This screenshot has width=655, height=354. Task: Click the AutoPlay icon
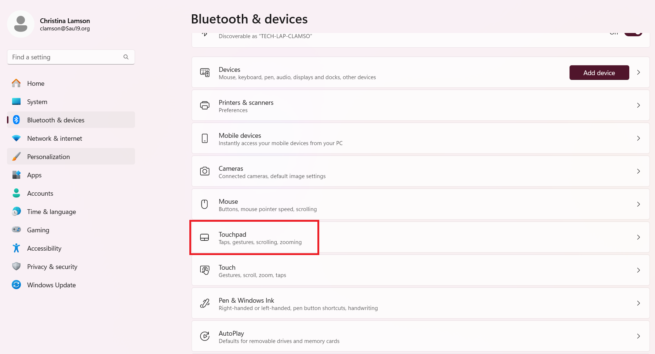click(x=205, y=336)
